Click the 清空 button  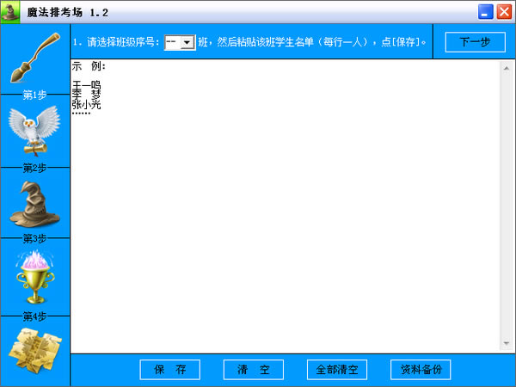(x=253, y=370)
